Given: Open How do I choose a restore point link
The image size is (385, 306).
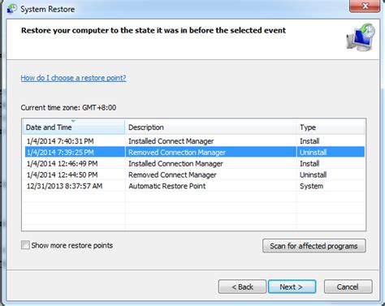Looking at the screenshot, I should click(x=73, y=78).
